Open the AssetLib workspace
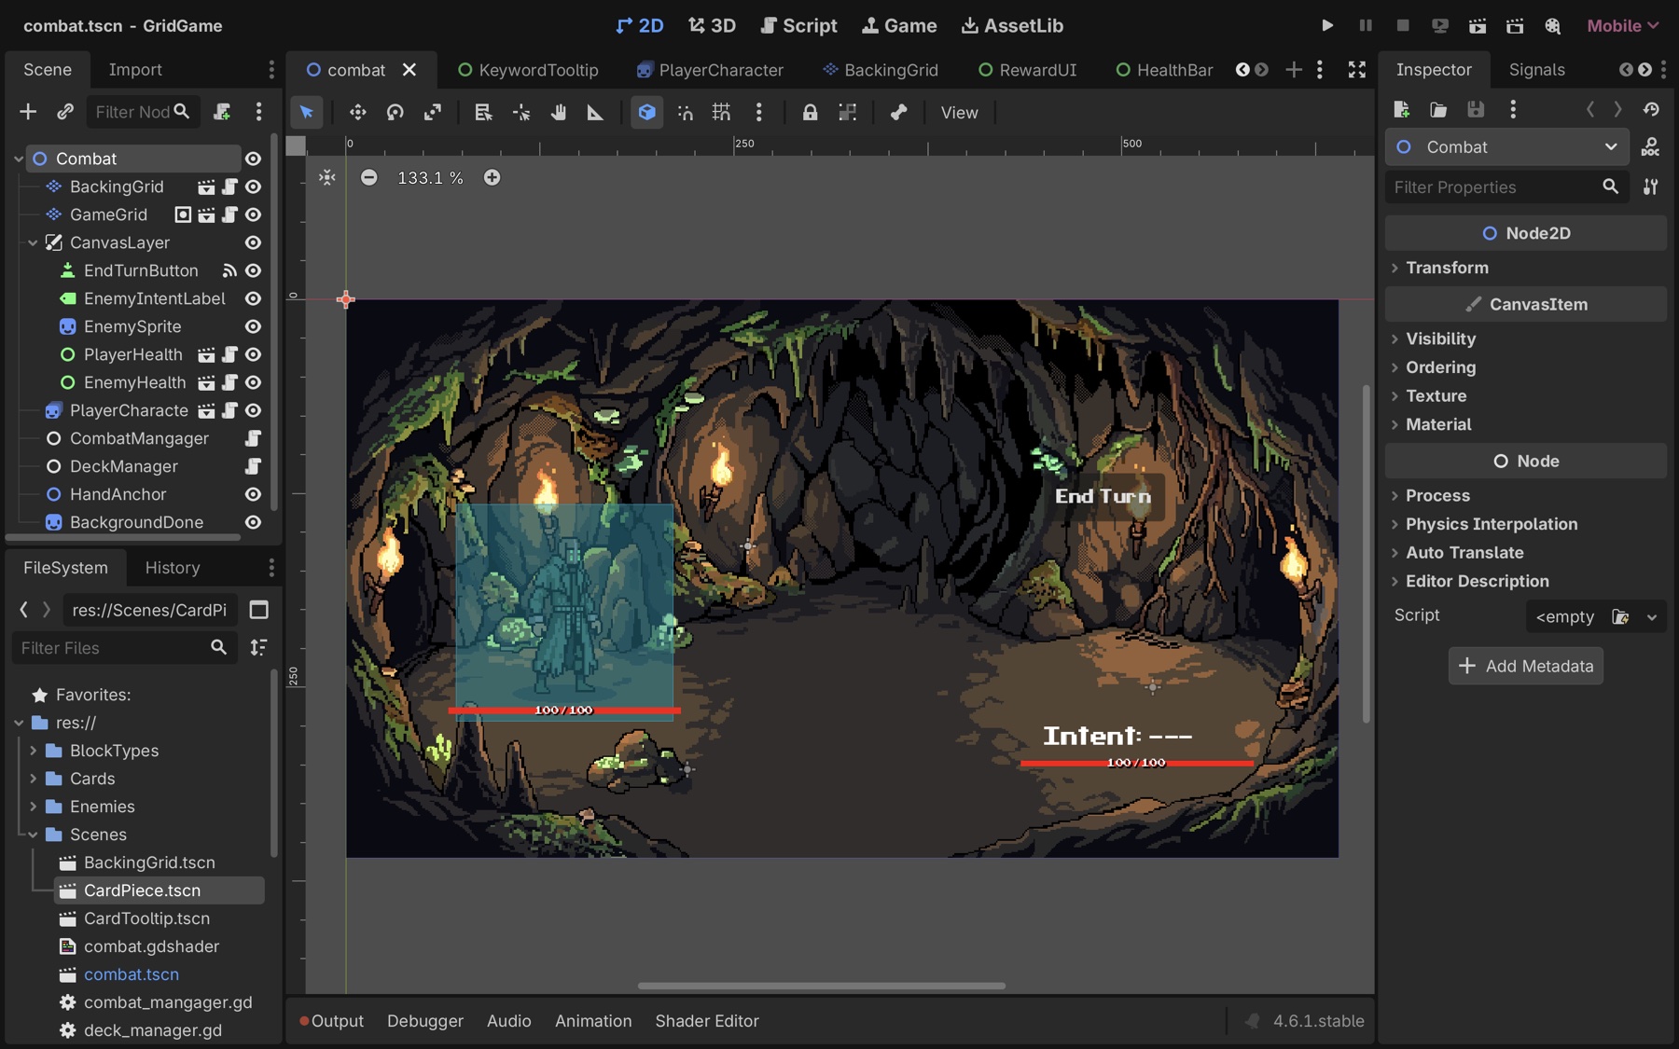 click(x=1012, y=25)
